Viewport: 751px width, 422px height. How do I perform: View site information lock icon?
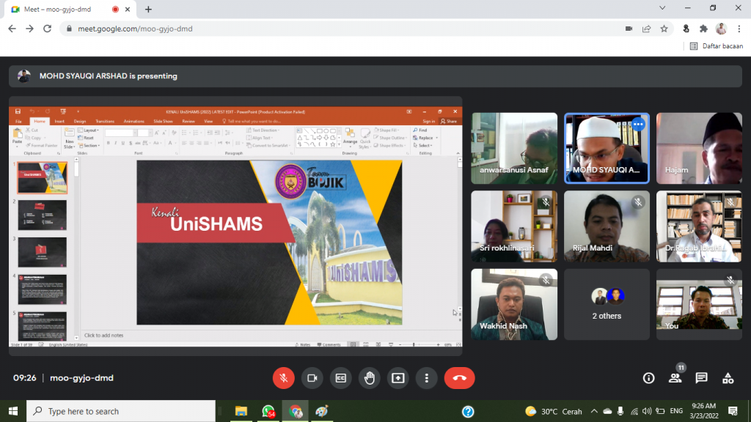[69, 29]
